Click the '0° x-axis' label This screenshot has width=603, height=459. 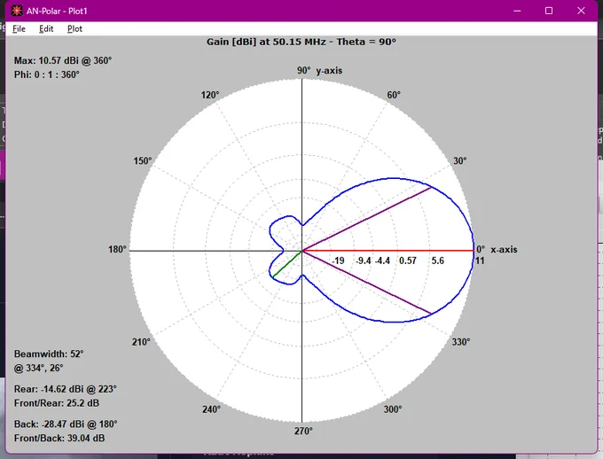pos(497,250)
